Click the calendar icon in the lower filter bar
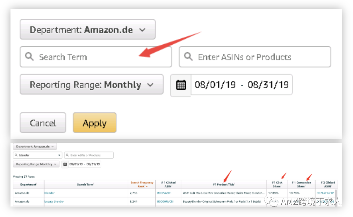This screenshot has height=217, width=353. 65,164
